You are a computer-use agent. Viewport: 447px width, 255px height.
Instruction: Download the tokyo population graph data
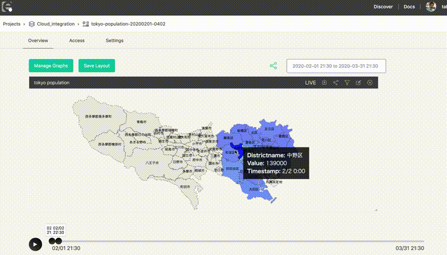[x=325, y=82]
